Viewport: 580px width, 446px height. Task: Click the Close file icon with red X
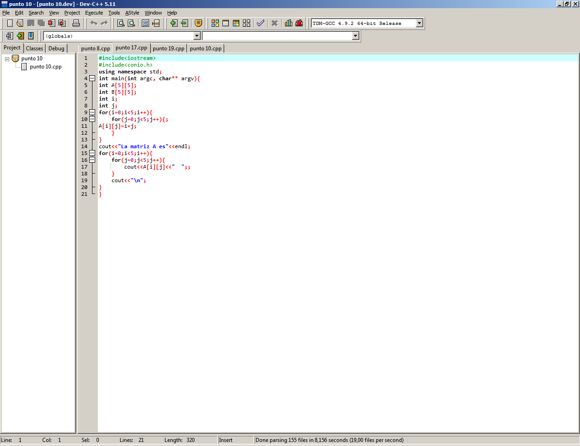coord(52,23)
